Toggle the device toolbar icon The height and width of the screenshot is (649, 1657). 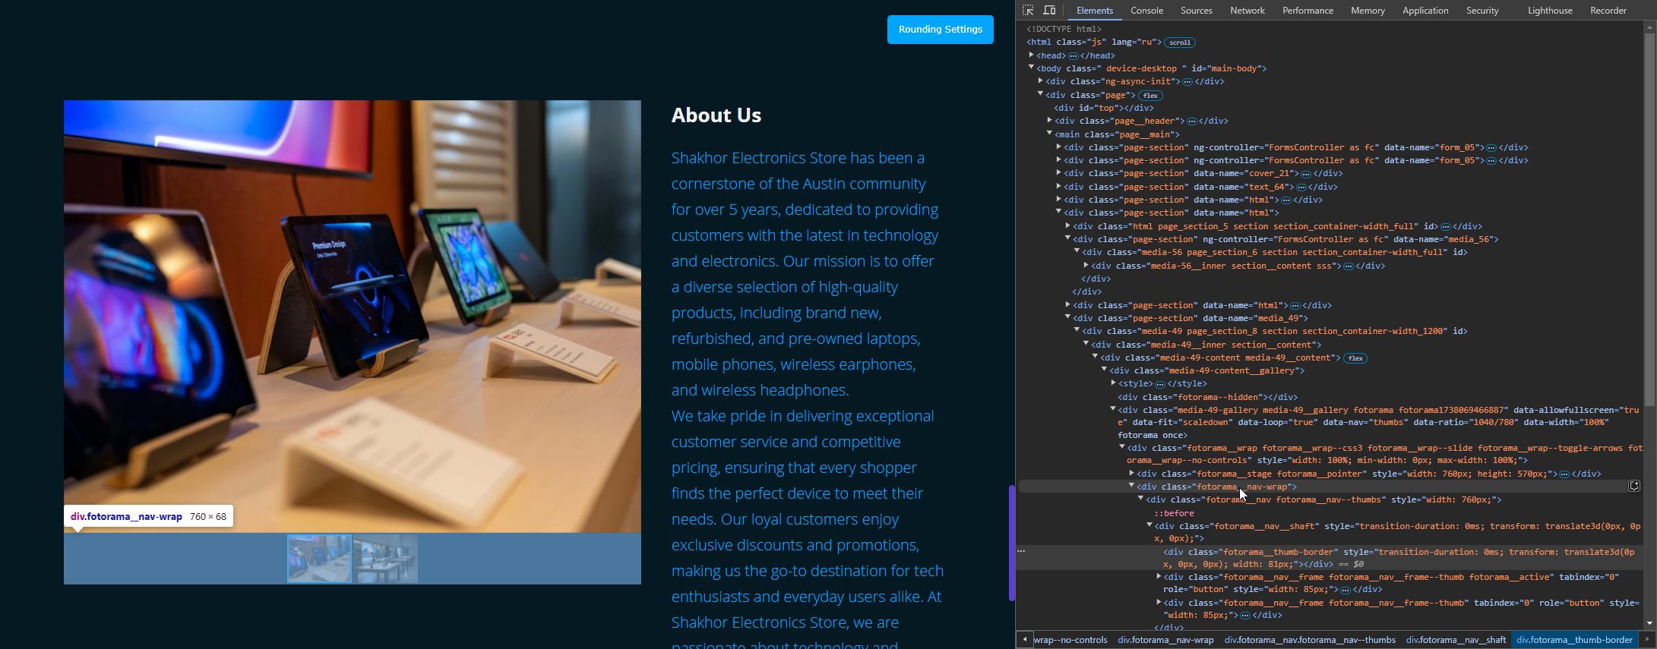(1049, 11)
